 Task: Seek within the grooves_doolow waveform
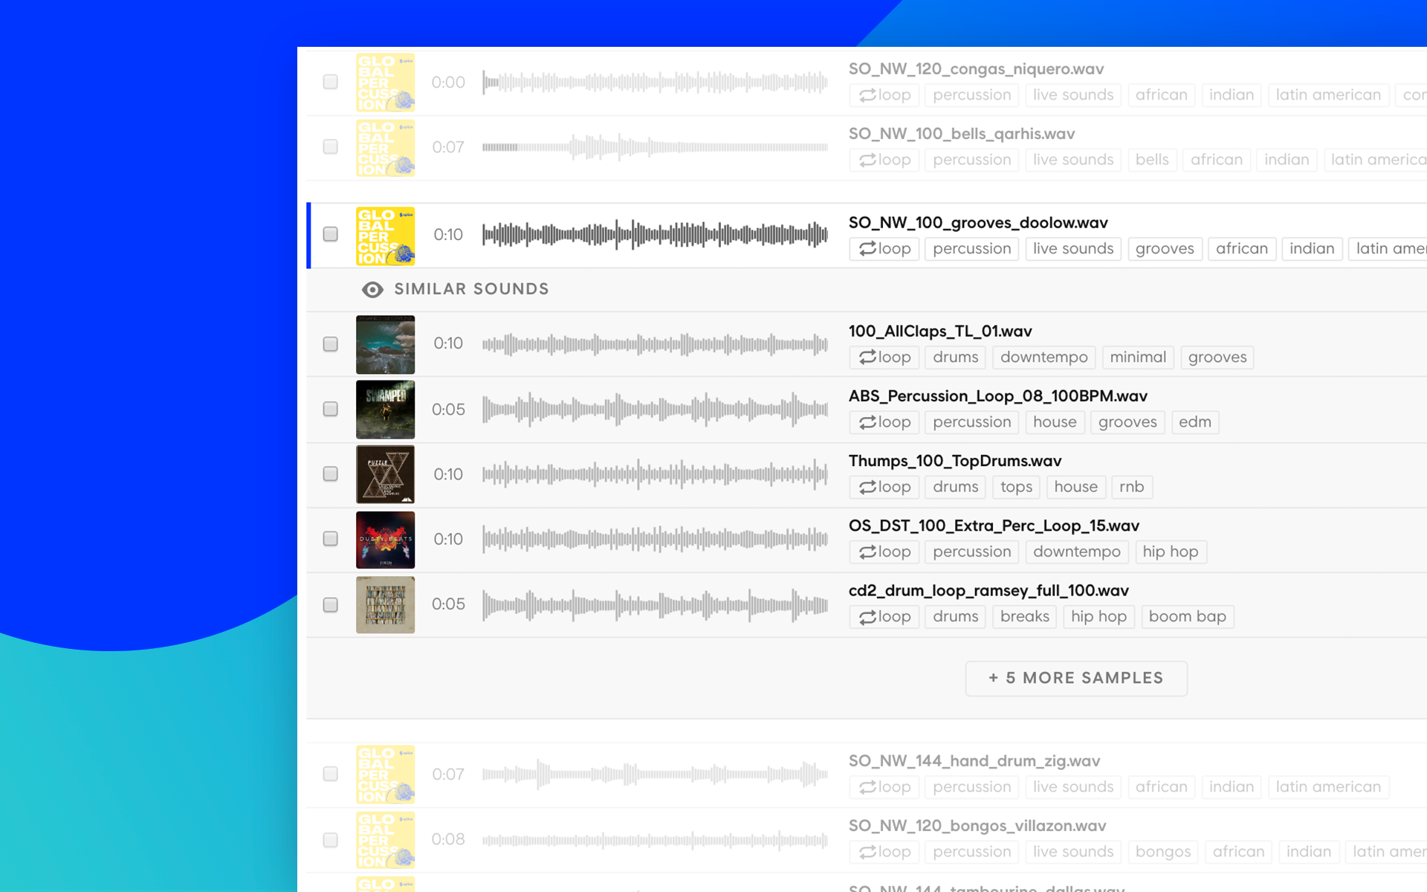[x=654, y=234]
